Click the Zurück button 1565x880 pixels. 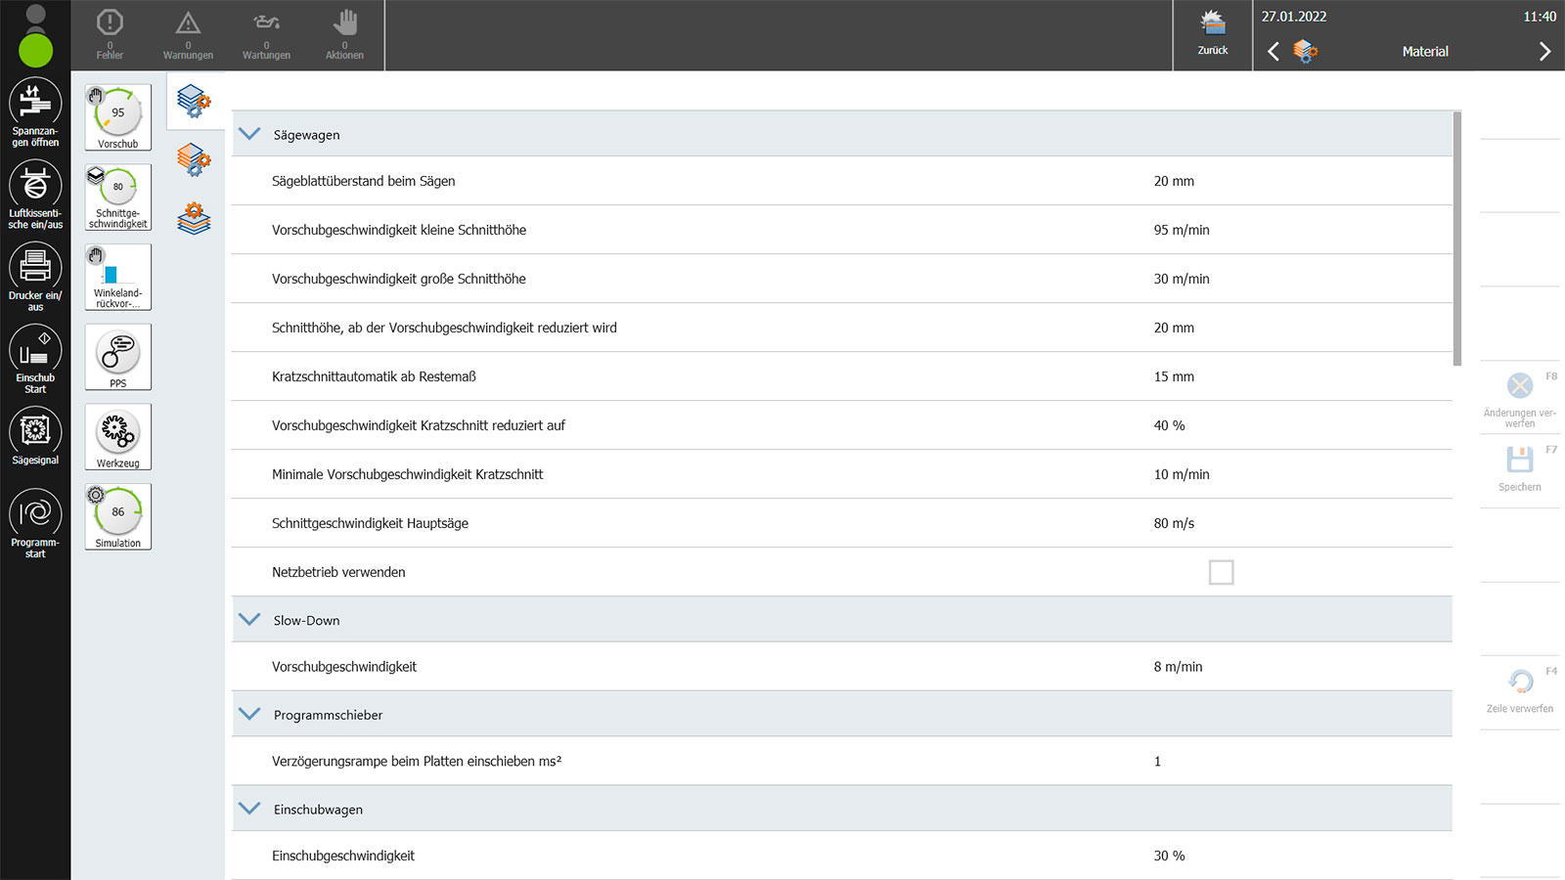tap(1213, 35)
